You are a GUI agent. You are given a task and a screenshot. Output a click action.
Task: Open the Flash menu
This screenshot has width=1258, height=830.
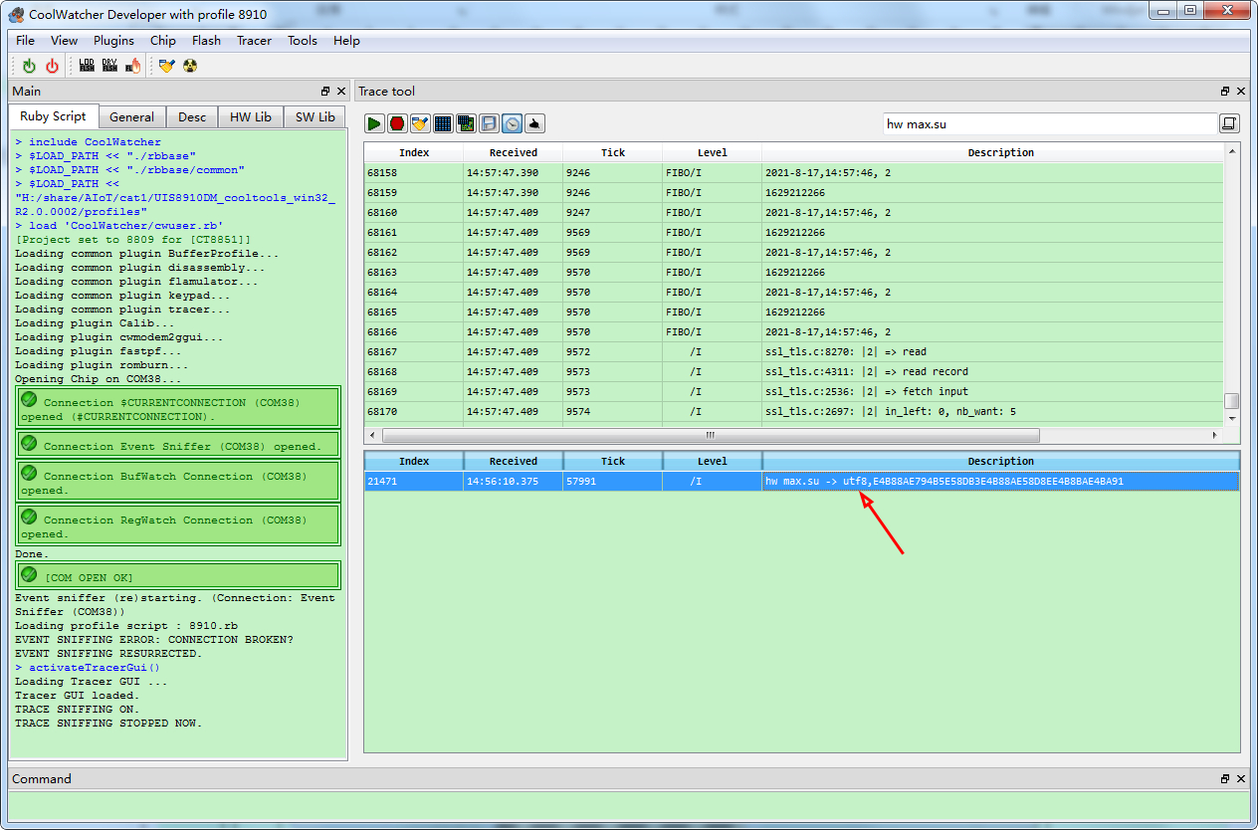point(206,41)
